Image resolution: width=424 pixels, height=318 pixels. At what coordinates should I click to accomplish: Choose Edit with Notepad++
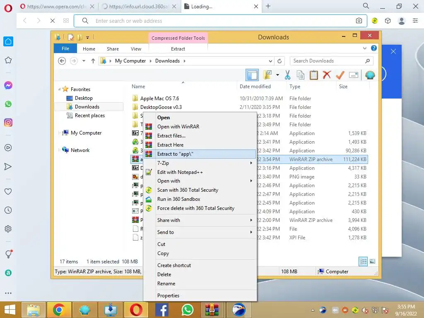pyautogui.click(x=200, y=172)
